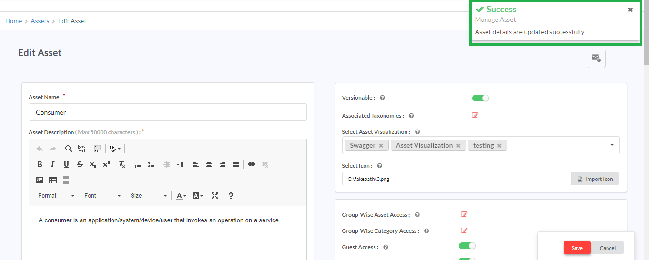Click the Asset Name input field
The height and width of the screenshot is (260, 649).
coord(168,112)
